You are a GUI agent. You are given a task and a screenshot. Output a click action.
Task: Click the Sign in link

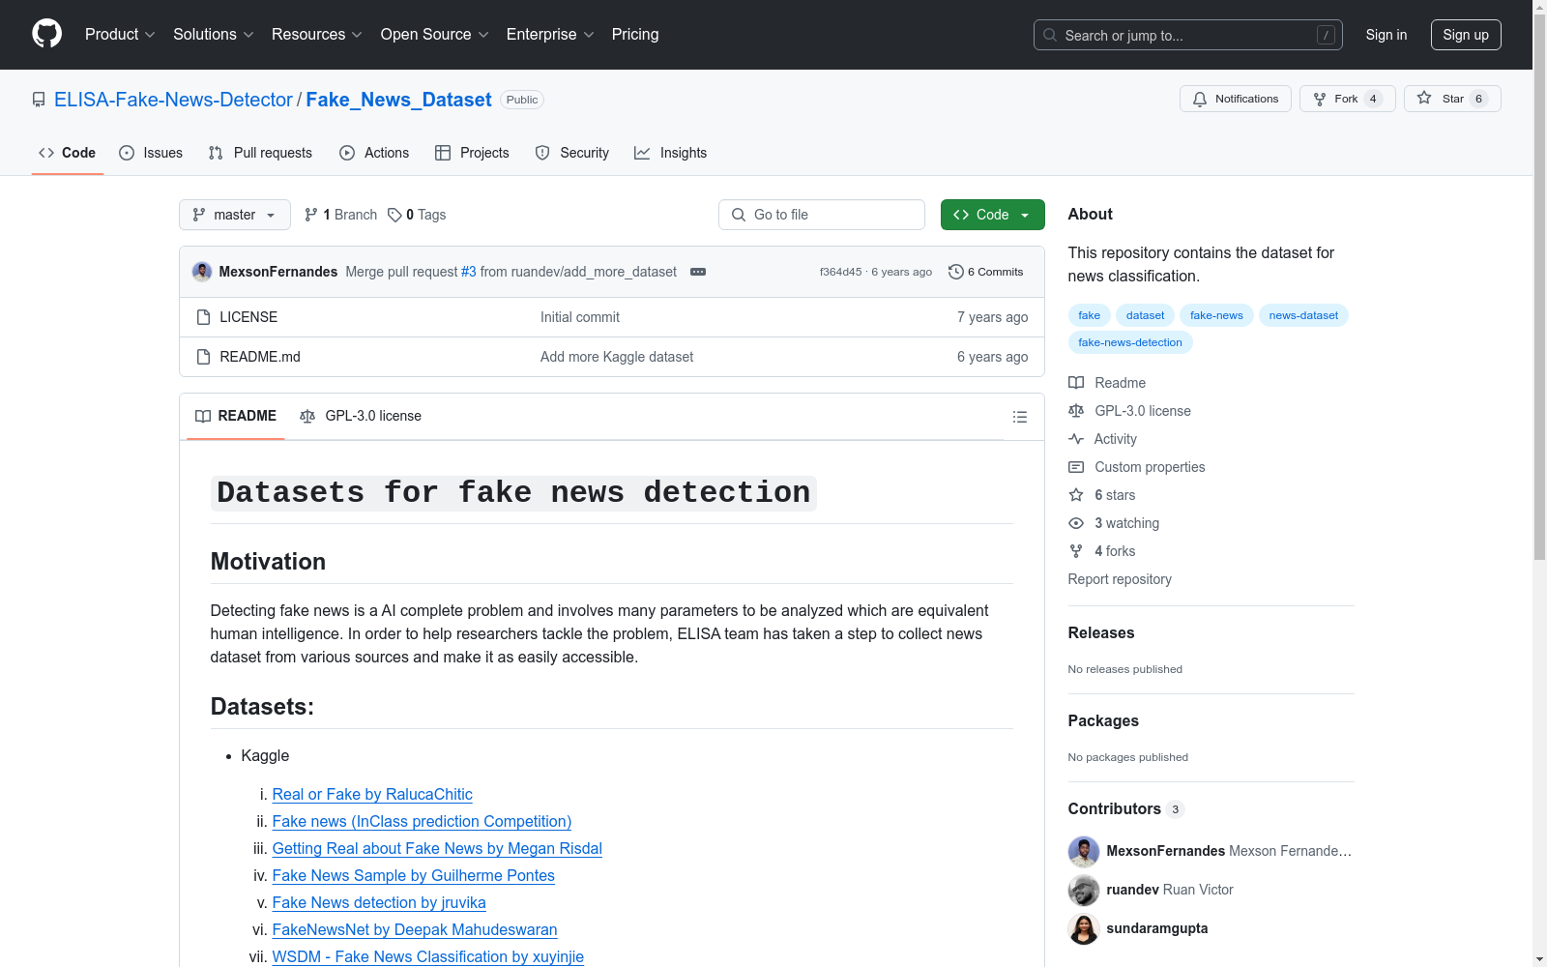(1386, 35)
